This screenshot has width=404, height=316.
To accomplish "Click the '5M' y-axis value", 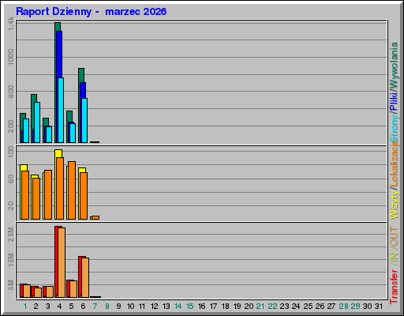I will coord(10,285).
